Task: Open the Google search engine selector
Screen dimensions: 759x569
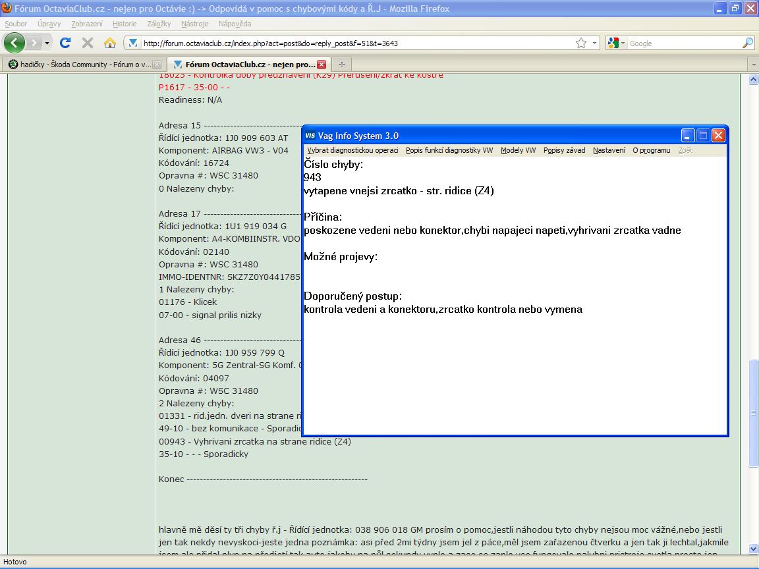Action: pos(617,43)
